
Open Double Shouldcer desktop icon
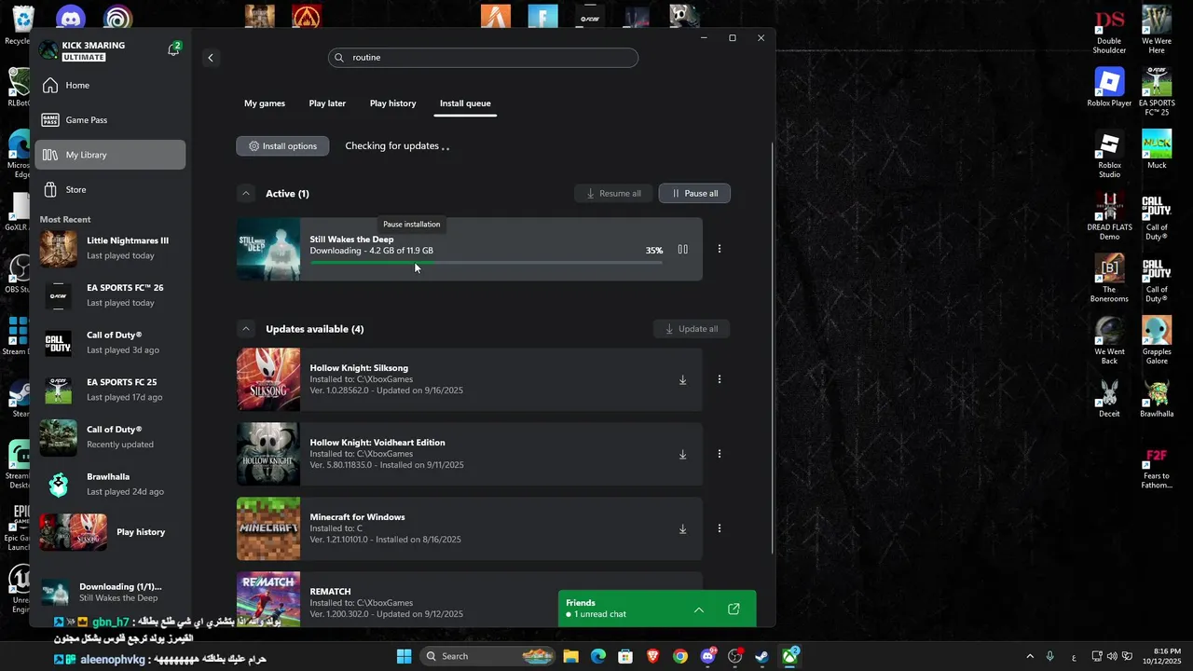(x=1109, y=31)
